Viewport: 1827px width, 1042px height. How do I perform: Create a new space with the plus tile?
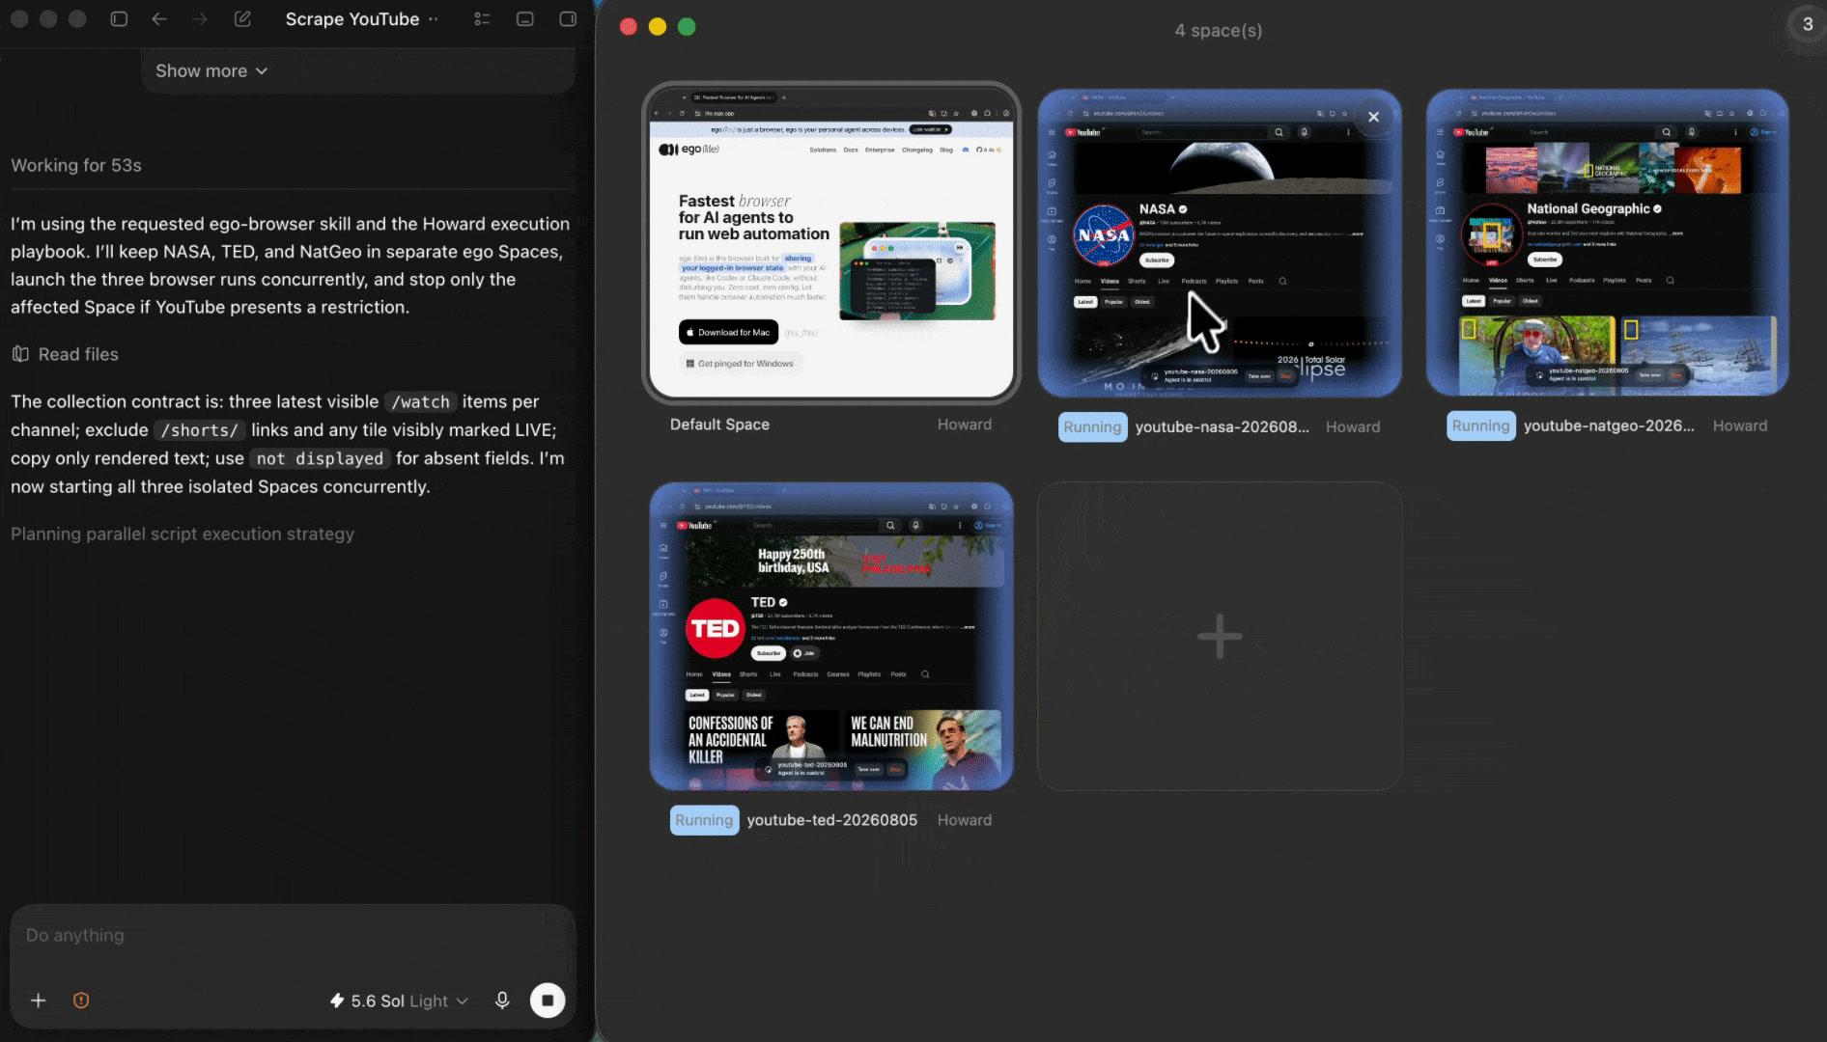pyautogui.click(x=1220, y=637)
